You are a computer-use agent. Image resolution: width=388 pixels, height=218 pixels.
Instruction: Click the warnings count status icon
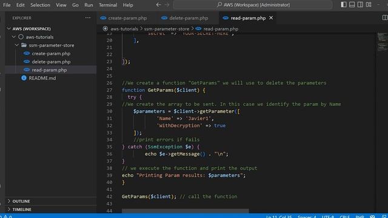[x=5, y=216]
